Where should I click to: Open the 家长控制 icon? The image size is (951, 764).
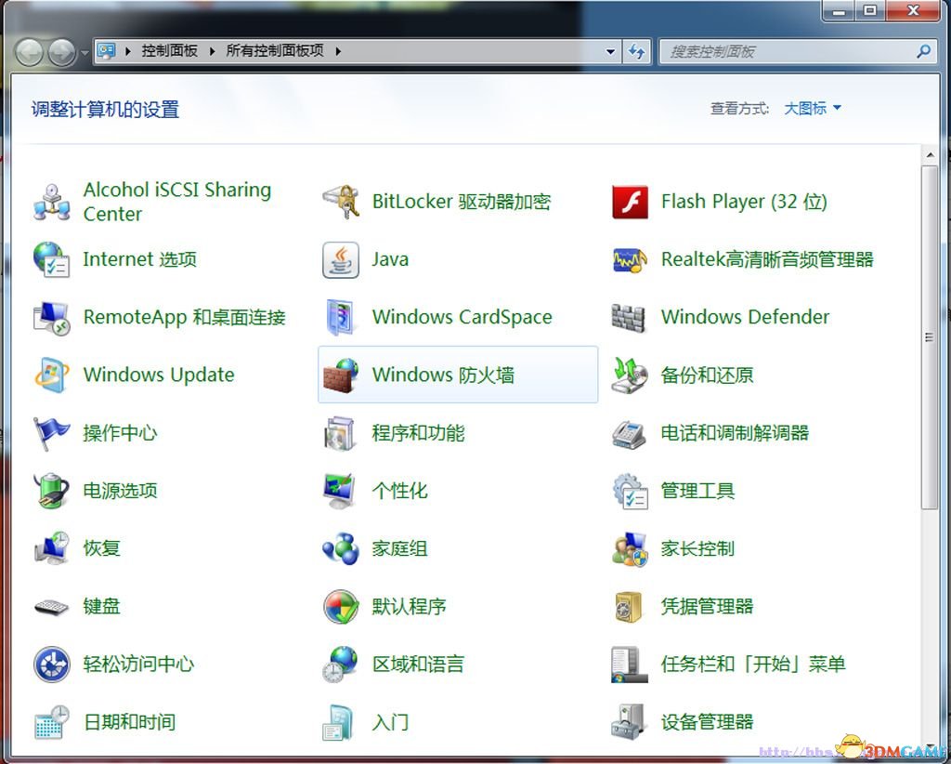coord(630,548)
